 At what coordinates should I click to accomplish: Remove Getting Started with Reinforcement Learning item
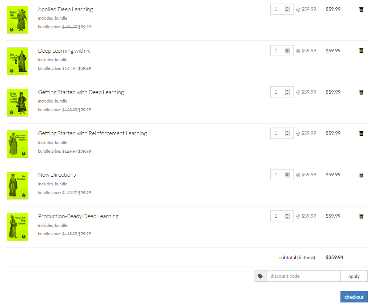(x=361, y=134)
